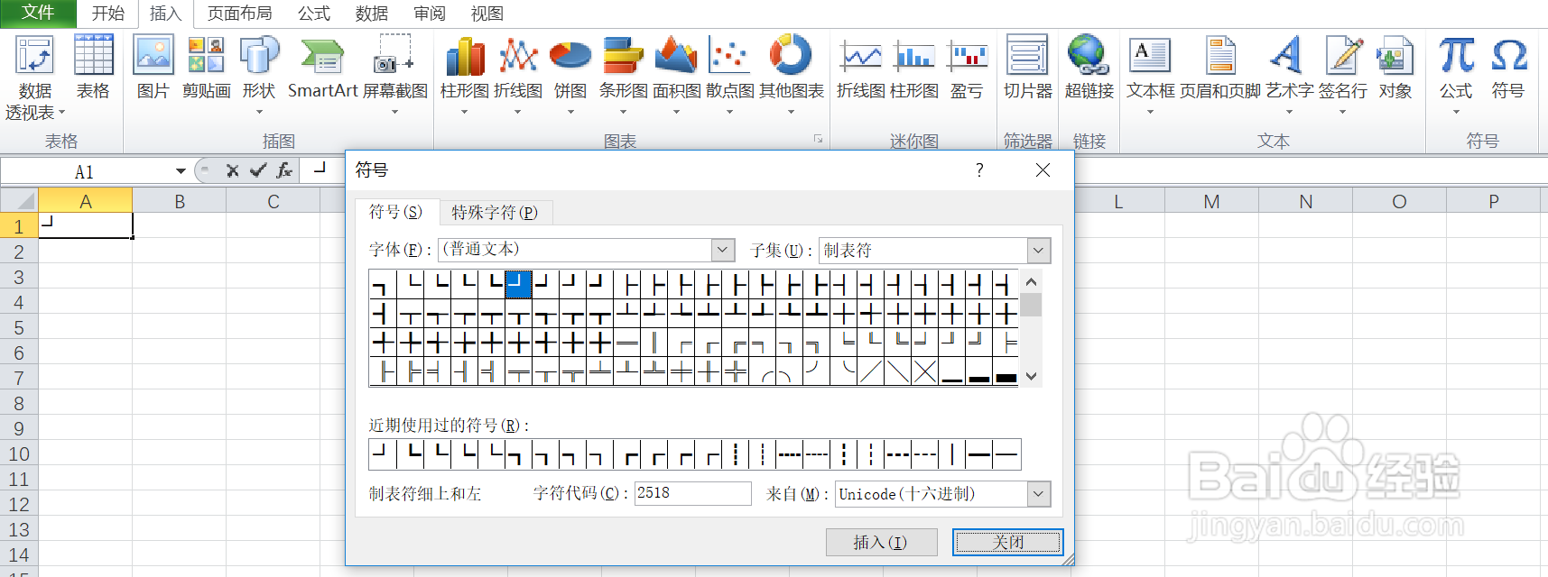Expand the Column chart dropdown arrow
The width and height of the screenshot is (1548, 577).
(465, 112)
